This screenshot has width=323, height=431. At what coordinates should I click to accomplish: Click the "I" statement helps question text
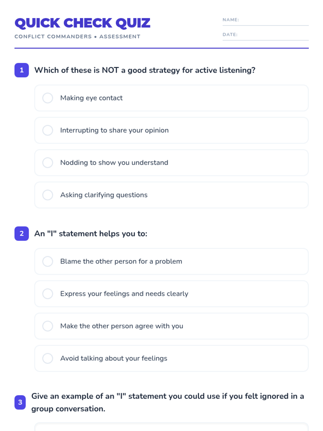pyautogui.click(x=91, y=234)
